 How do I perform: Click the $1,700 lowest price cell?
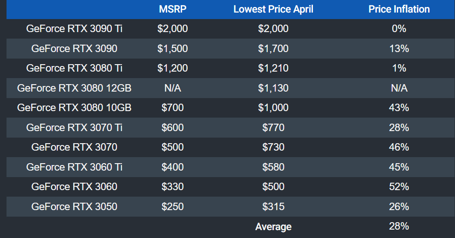click(x=273, y=48)
